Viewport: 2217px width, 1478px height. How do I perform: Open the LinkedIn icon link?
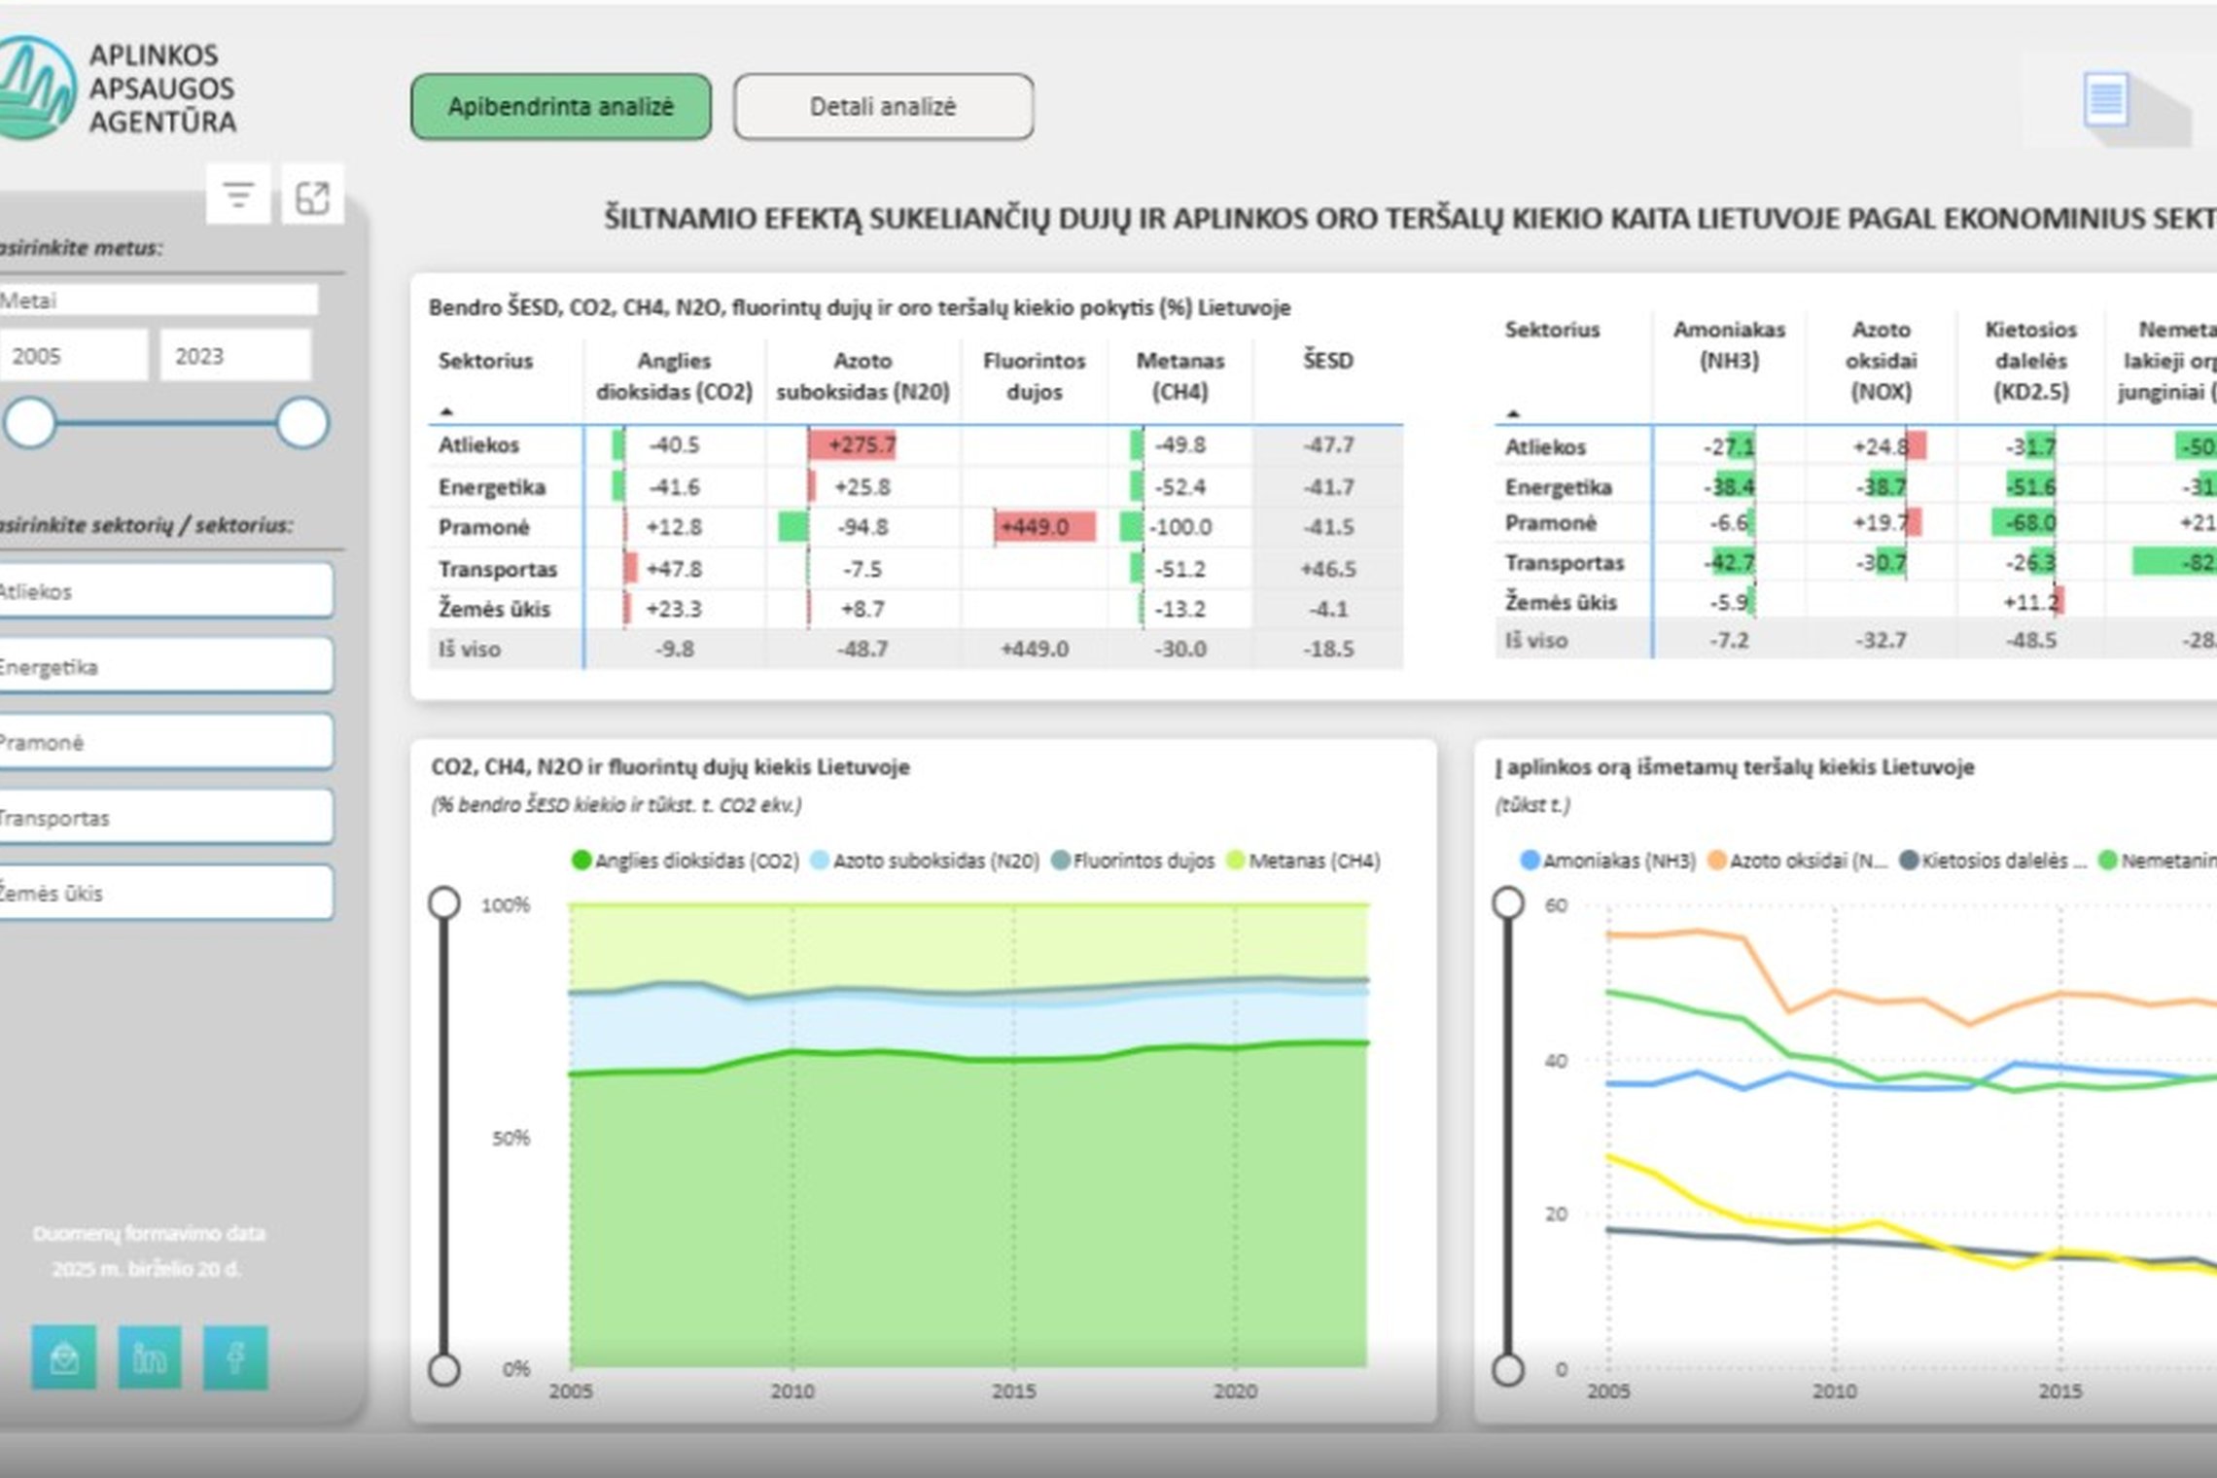coord(150,1355)
